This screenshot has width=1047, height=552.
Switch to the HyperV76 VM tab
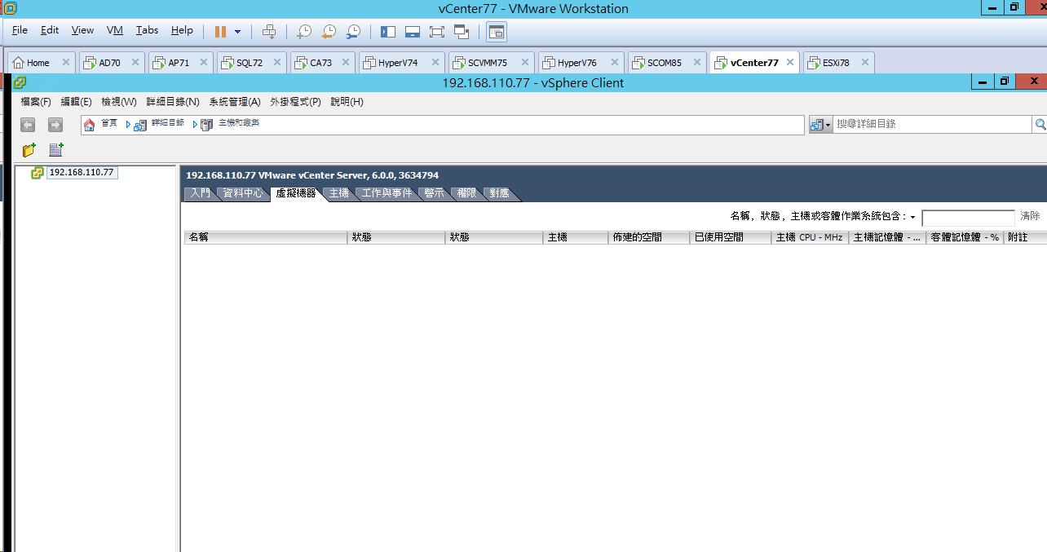(x=577, y=63)
